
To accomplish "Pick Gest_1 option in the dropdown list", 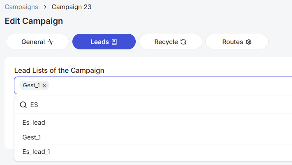I will click(x=153, y=137).
